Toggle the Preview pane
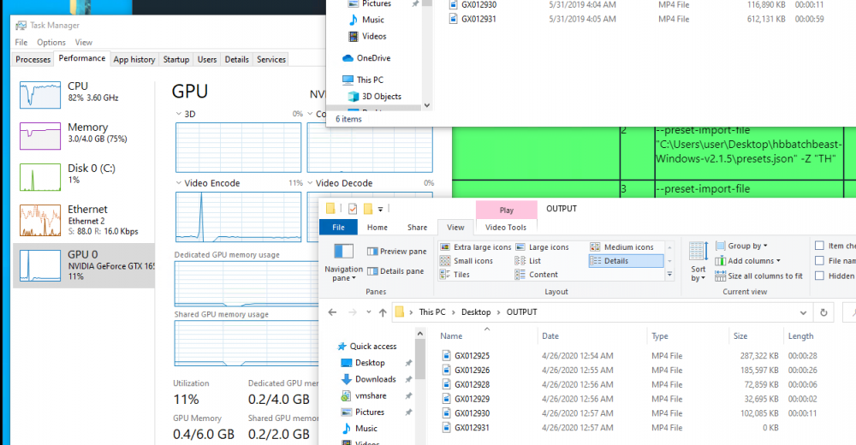The image size is (856, 445). tap(397, 251)
